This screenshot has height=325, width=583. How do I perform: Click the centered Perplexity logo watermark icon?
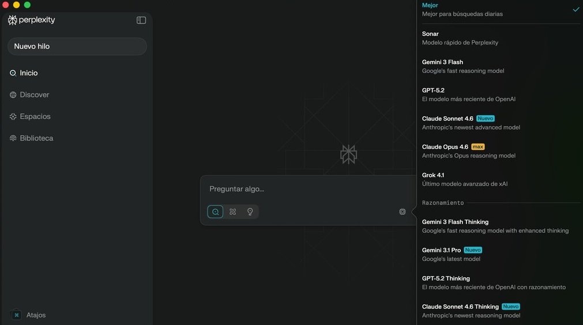tap(348, 154)
